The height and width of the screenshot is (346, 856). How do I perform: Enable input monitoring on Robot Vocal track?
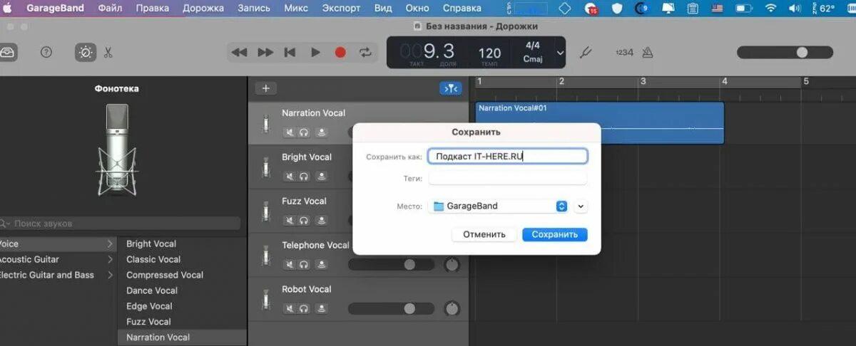click(321, 309)
